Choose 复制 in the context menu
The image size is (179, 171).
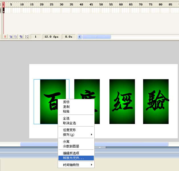(66, 107)
